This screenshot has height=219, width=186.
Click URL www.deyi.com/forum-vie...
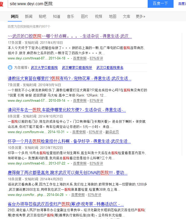click(x=27, y=132)
